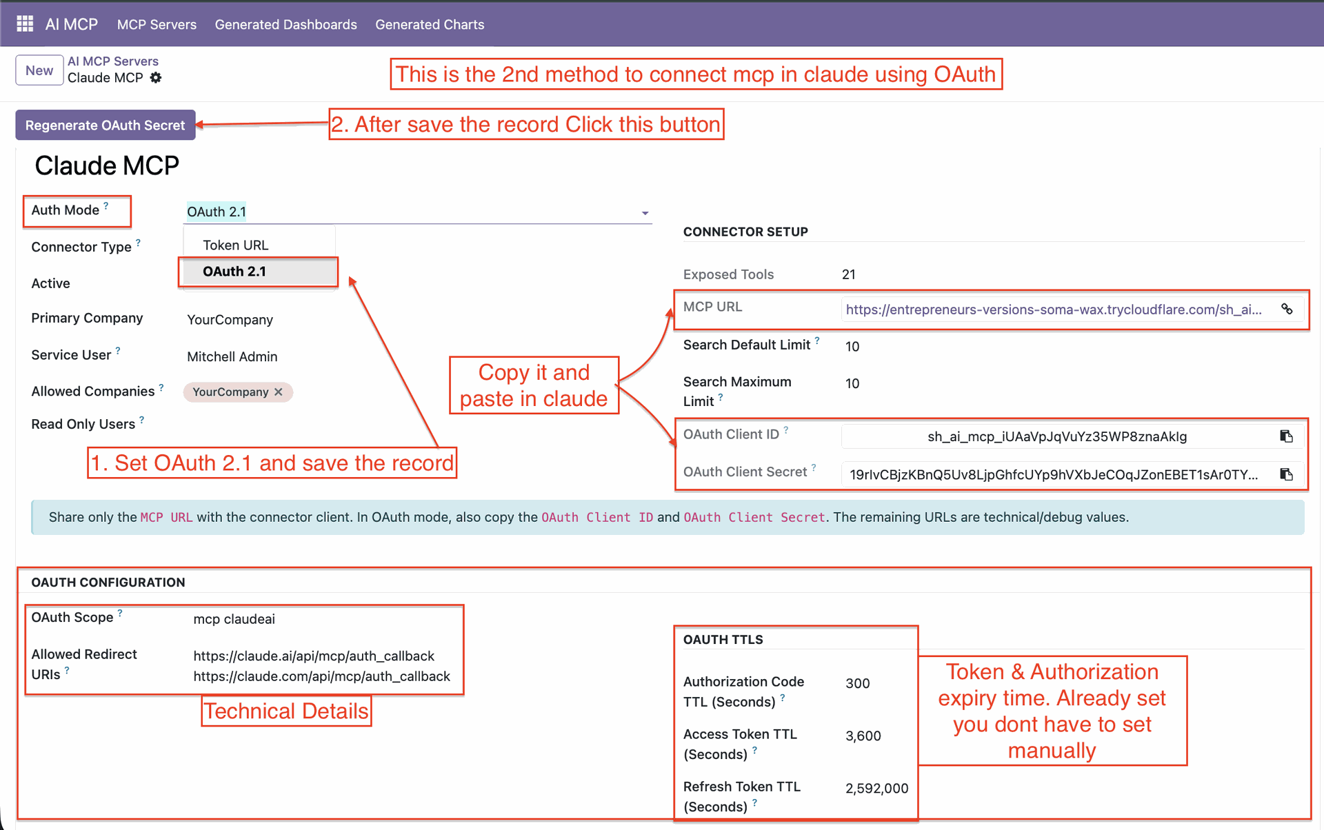Copy the OAuth Client ID
The width and height of the screenshot is (1324, 830).
(x=1286, y=436)
